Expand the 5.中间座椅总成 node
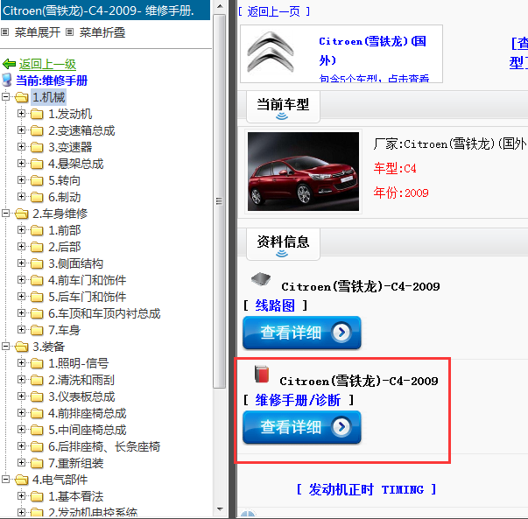Image resolution: width=528 pixels, height=519 pixels. (21, 429)
